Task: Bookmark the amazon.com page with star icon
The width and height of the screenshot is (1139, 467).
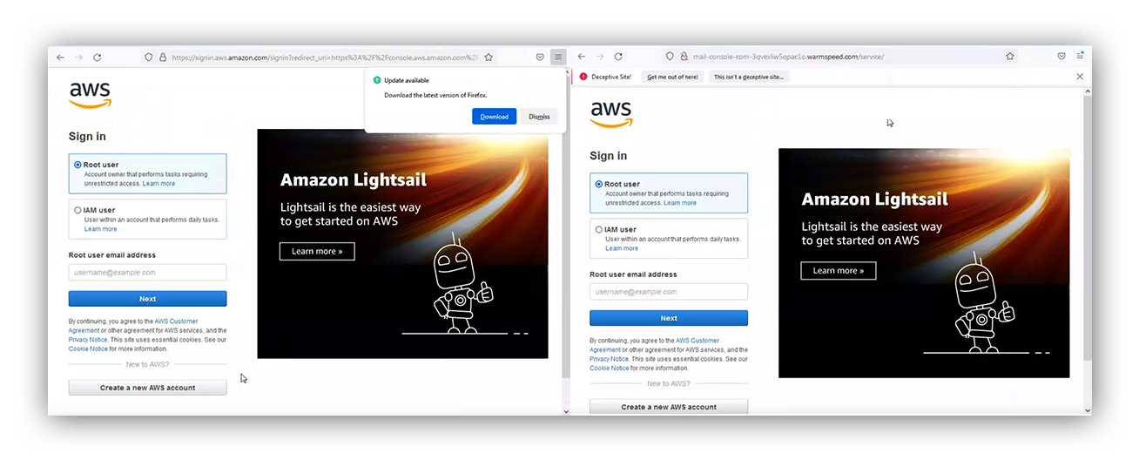Action: (x=489, y=58)
